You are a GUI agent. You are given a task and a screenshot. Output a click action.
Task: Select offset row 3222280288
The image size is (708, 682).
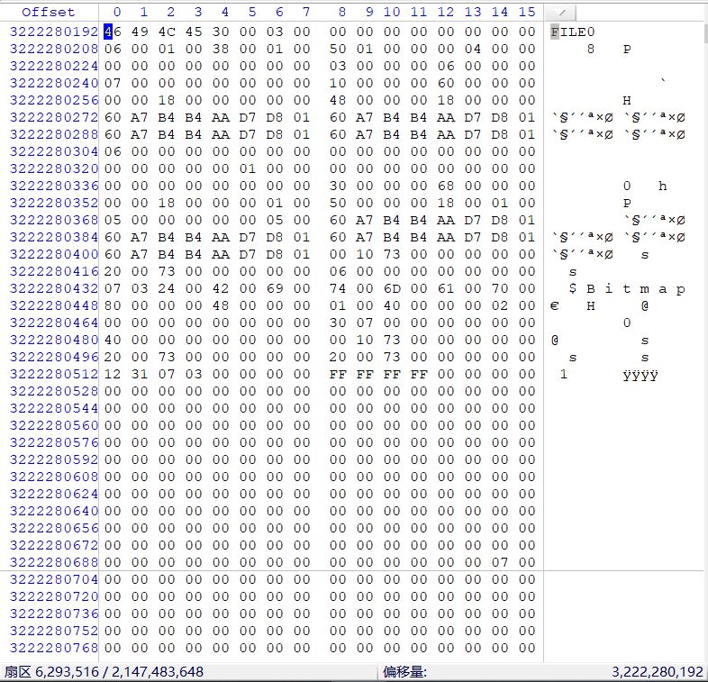click(54, 134)
